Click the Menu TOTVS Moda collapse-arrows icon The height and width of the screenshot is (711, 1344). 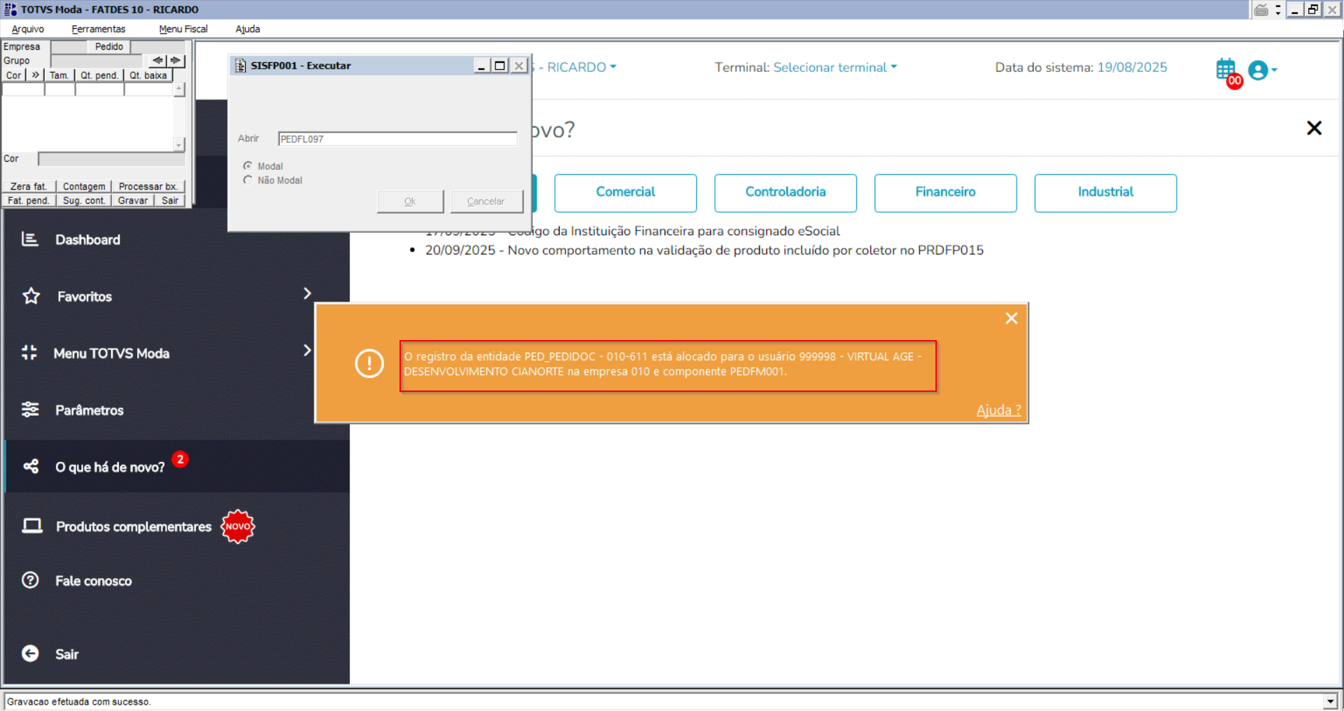point(29,353)
